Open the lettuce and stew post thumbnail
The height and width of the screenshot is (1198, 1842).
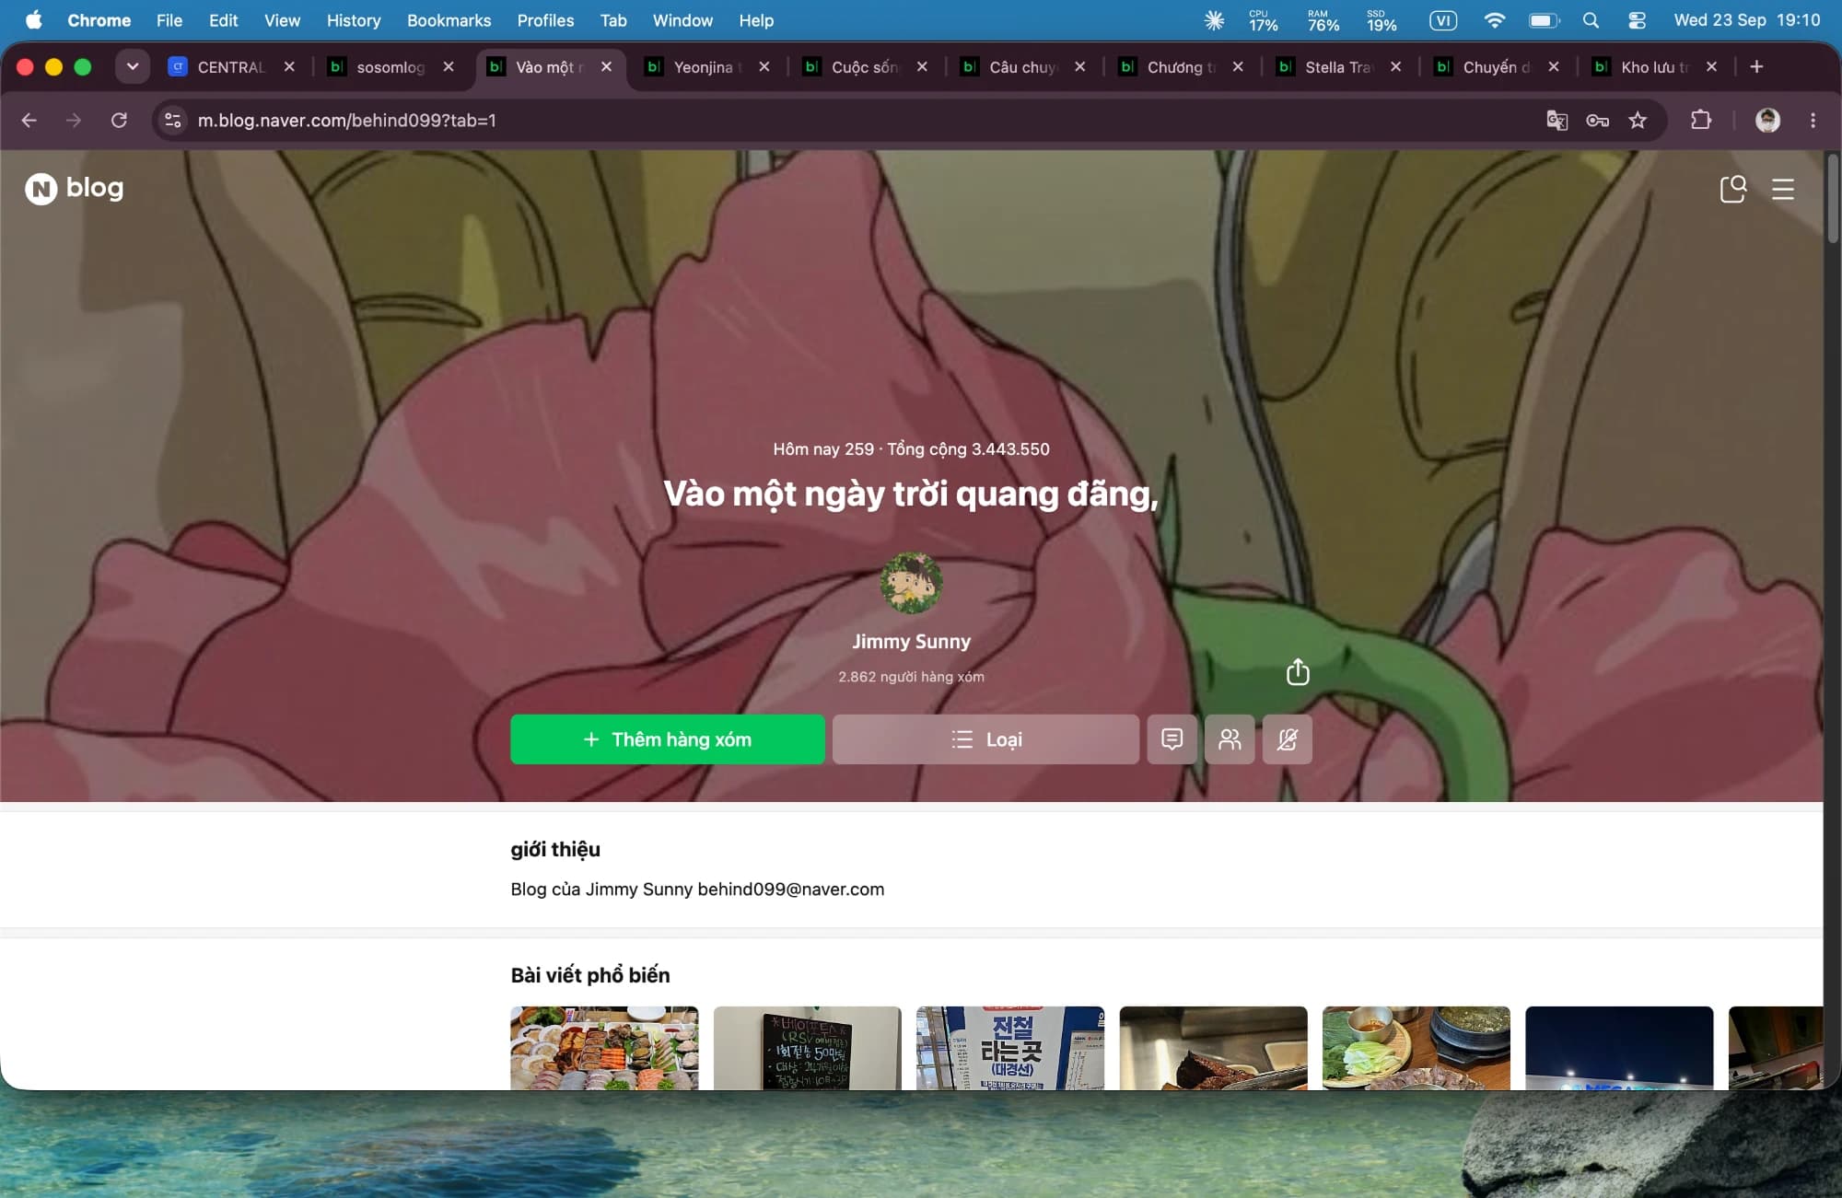(x=1416, y=1048)
